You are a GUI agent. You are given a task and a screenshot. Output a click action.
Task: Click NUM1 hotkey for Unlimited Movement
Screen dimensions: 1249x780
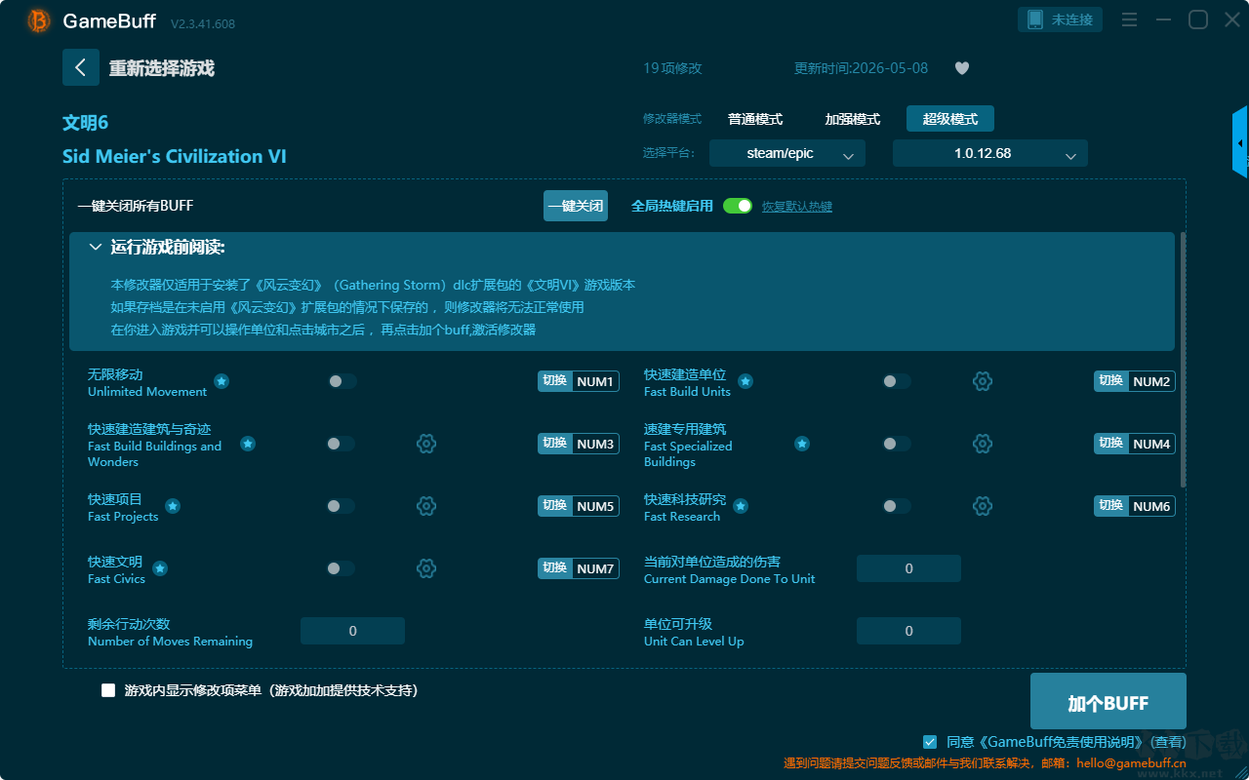tap(595, 381)
